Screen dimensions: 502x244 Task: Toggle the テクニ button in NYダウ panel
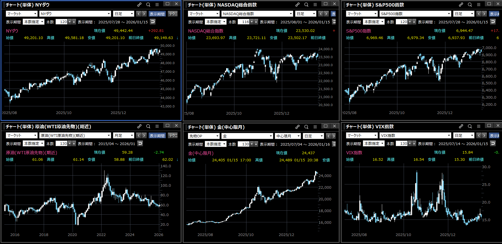[x=173, y=14]
